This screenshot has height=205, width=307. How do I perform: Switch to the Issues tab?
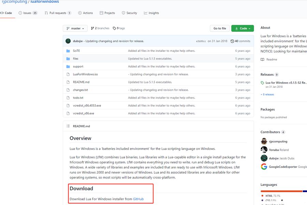tap(28, 13)
